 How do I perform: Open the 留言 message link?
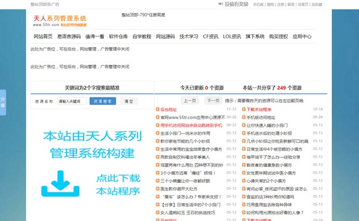click(x=291, y=4)
